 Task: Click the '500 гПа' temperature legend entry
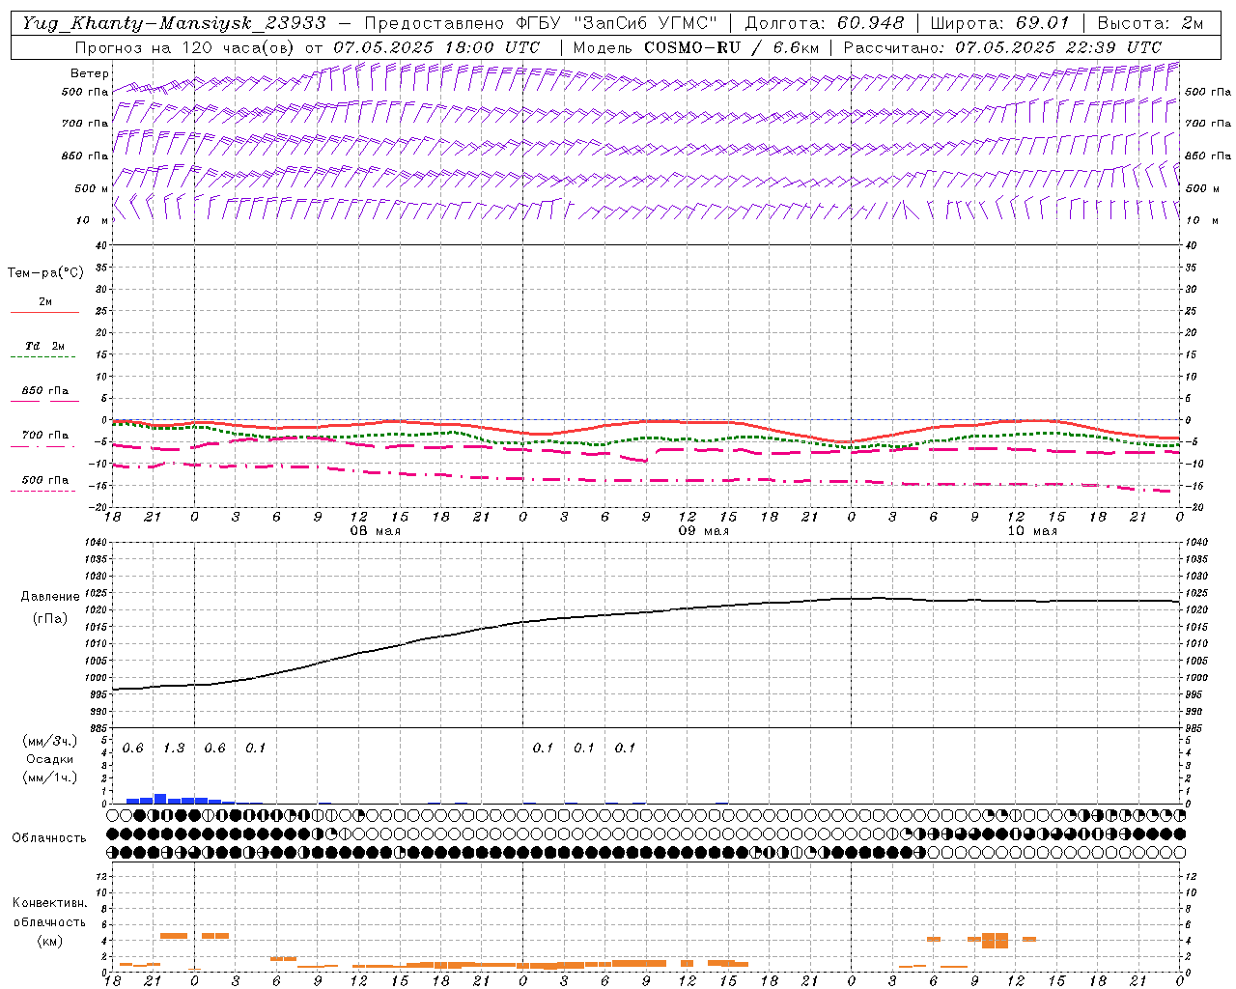click(45, 480)
